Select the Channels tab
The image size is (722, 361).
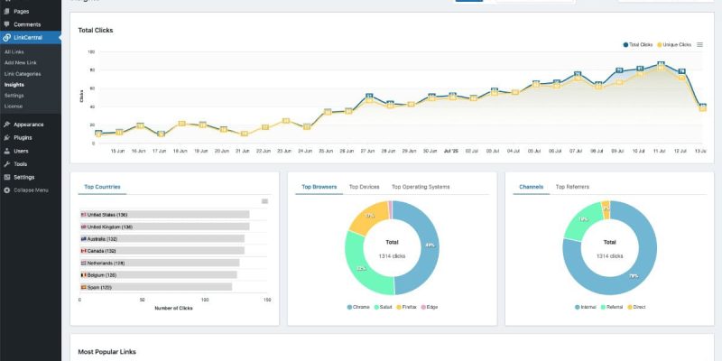tap(532, 187)
